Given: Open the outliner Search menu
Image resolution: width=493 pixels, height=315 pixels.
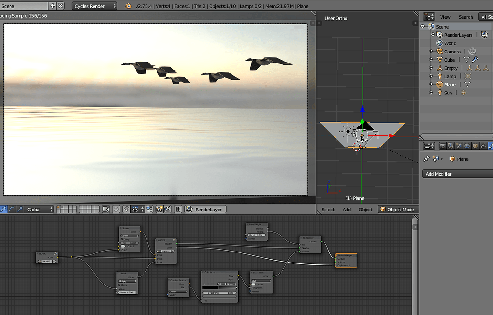Looking at the screenshot, I should tap(466, 17).
